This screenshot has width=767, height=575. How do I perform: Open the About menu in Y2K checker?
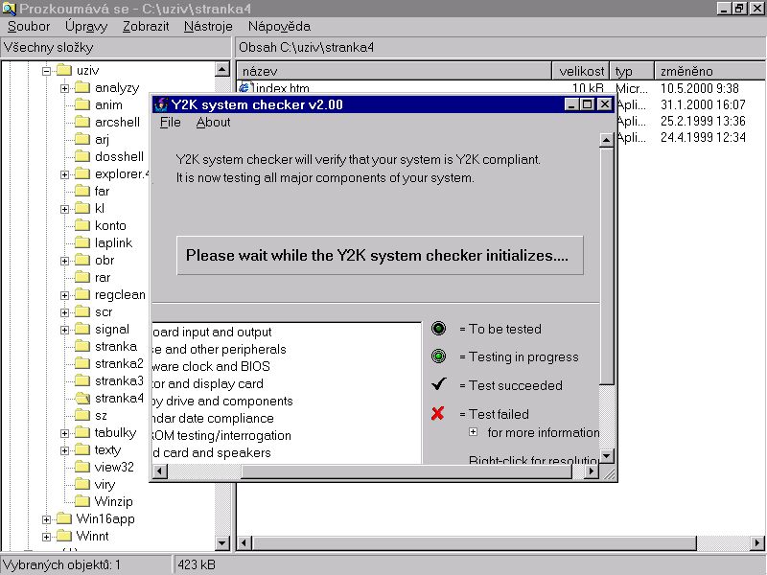213,123
